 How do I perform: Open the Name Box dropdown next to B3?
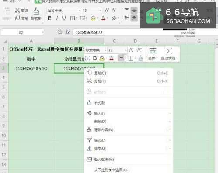pyautogui.click(x=43, y=32)
